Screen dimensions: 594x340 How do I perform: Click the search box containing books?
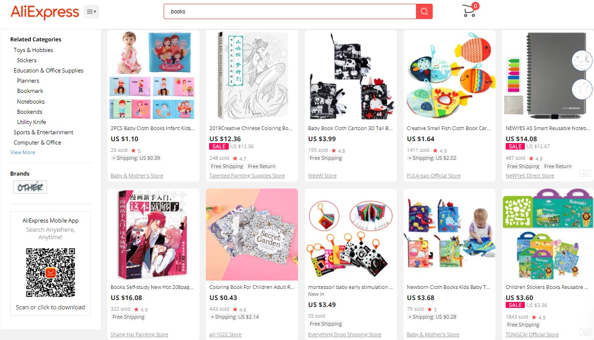tap(290, 11)
